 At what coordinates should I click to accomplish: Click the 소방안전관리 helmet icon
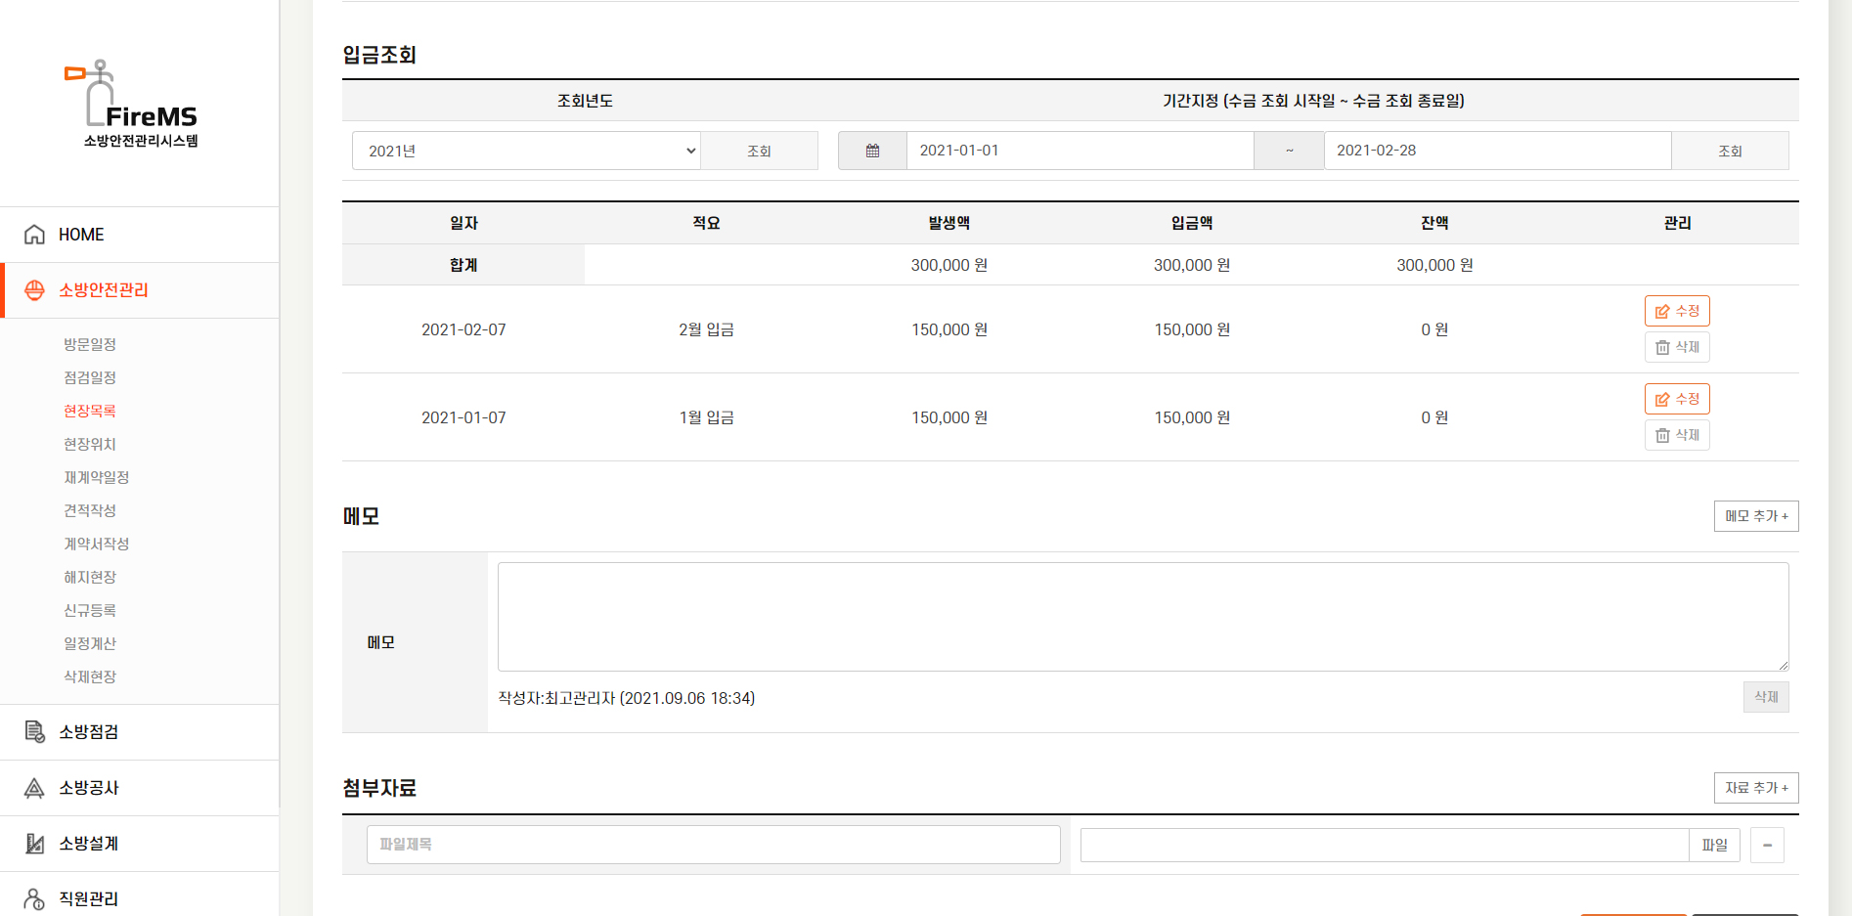click(x=34, y=290)
